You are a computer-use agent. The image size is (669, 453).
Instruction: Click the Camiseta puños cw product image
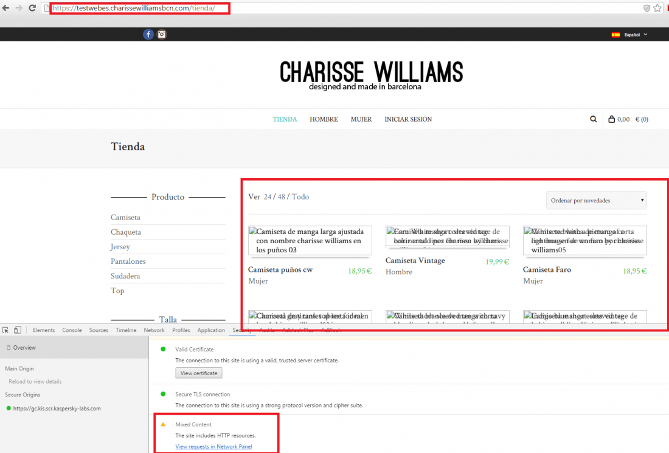(x=310, y=241)
